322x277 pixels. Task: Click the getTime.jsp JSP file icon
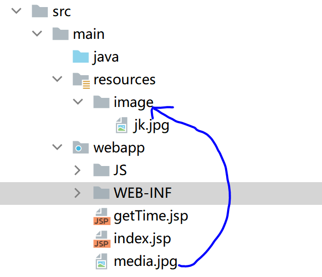click(102, 216)
